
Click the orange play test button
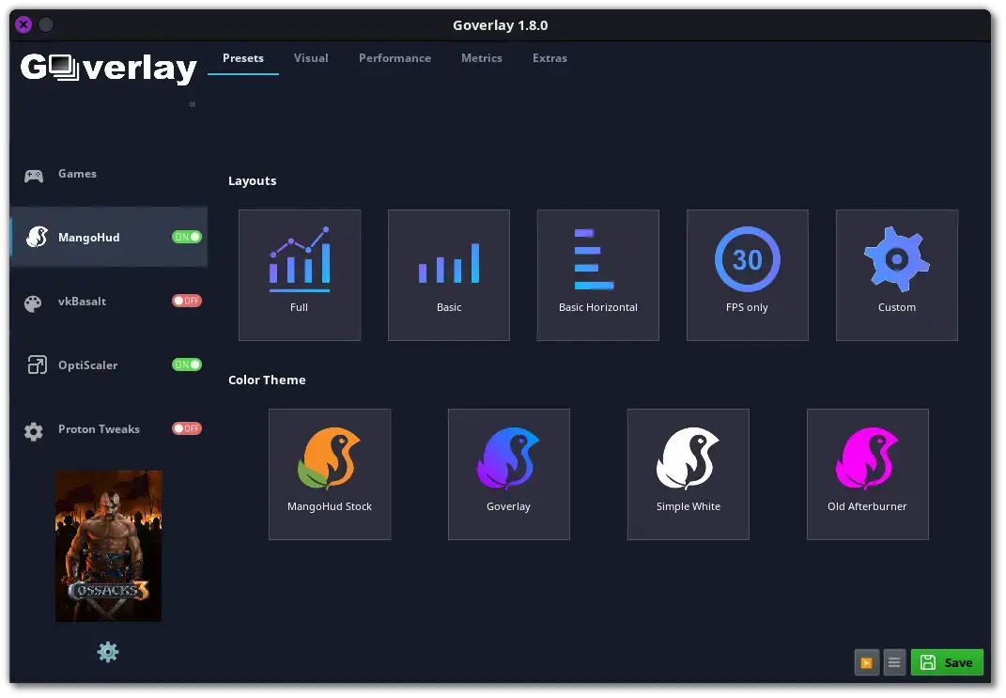(x=866, y=662)
